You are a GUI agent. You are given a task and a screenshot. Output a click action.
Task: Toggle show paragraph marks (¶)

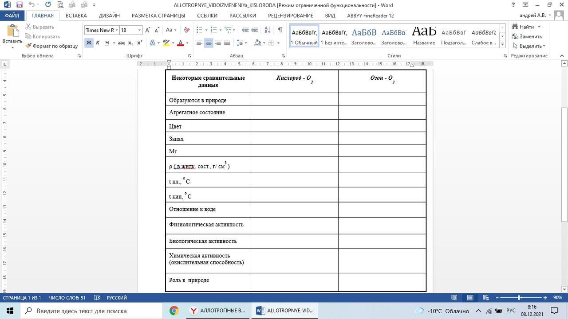click(x=280, y=30)
